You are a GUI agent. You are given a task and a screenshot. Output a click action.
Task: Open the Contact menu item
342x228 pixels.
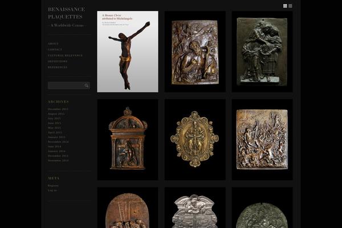[55, 50]
